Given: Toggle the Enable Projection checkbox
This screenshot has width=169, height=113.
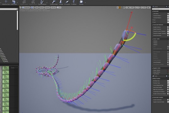Looking at the screenshot, I should click(x=168, y=29).
